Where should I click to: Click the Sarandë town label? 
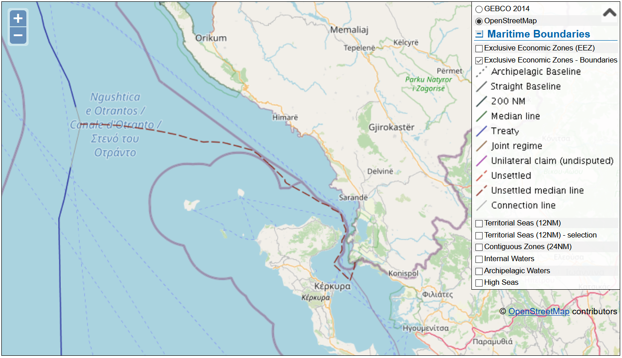[x=353, y=197]
